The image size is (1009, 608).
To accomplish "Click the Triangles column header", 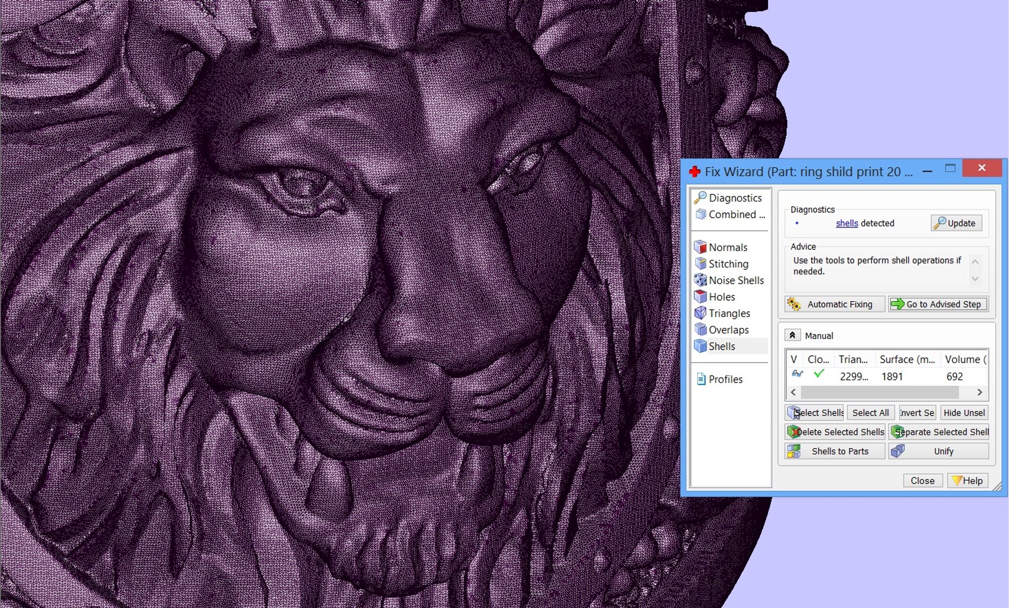I will (853, 359).
